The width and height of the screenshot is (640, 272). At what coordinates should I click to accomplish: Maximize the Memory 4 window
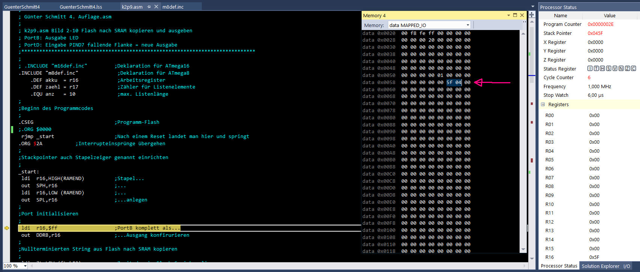(515, 15)
